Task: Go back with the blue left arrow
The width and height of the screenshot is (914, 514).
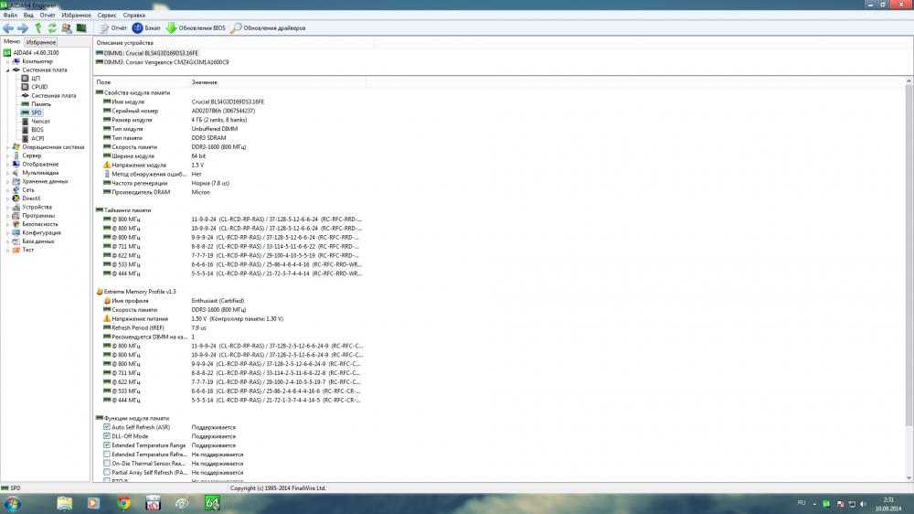Action: tap(8, 28)
